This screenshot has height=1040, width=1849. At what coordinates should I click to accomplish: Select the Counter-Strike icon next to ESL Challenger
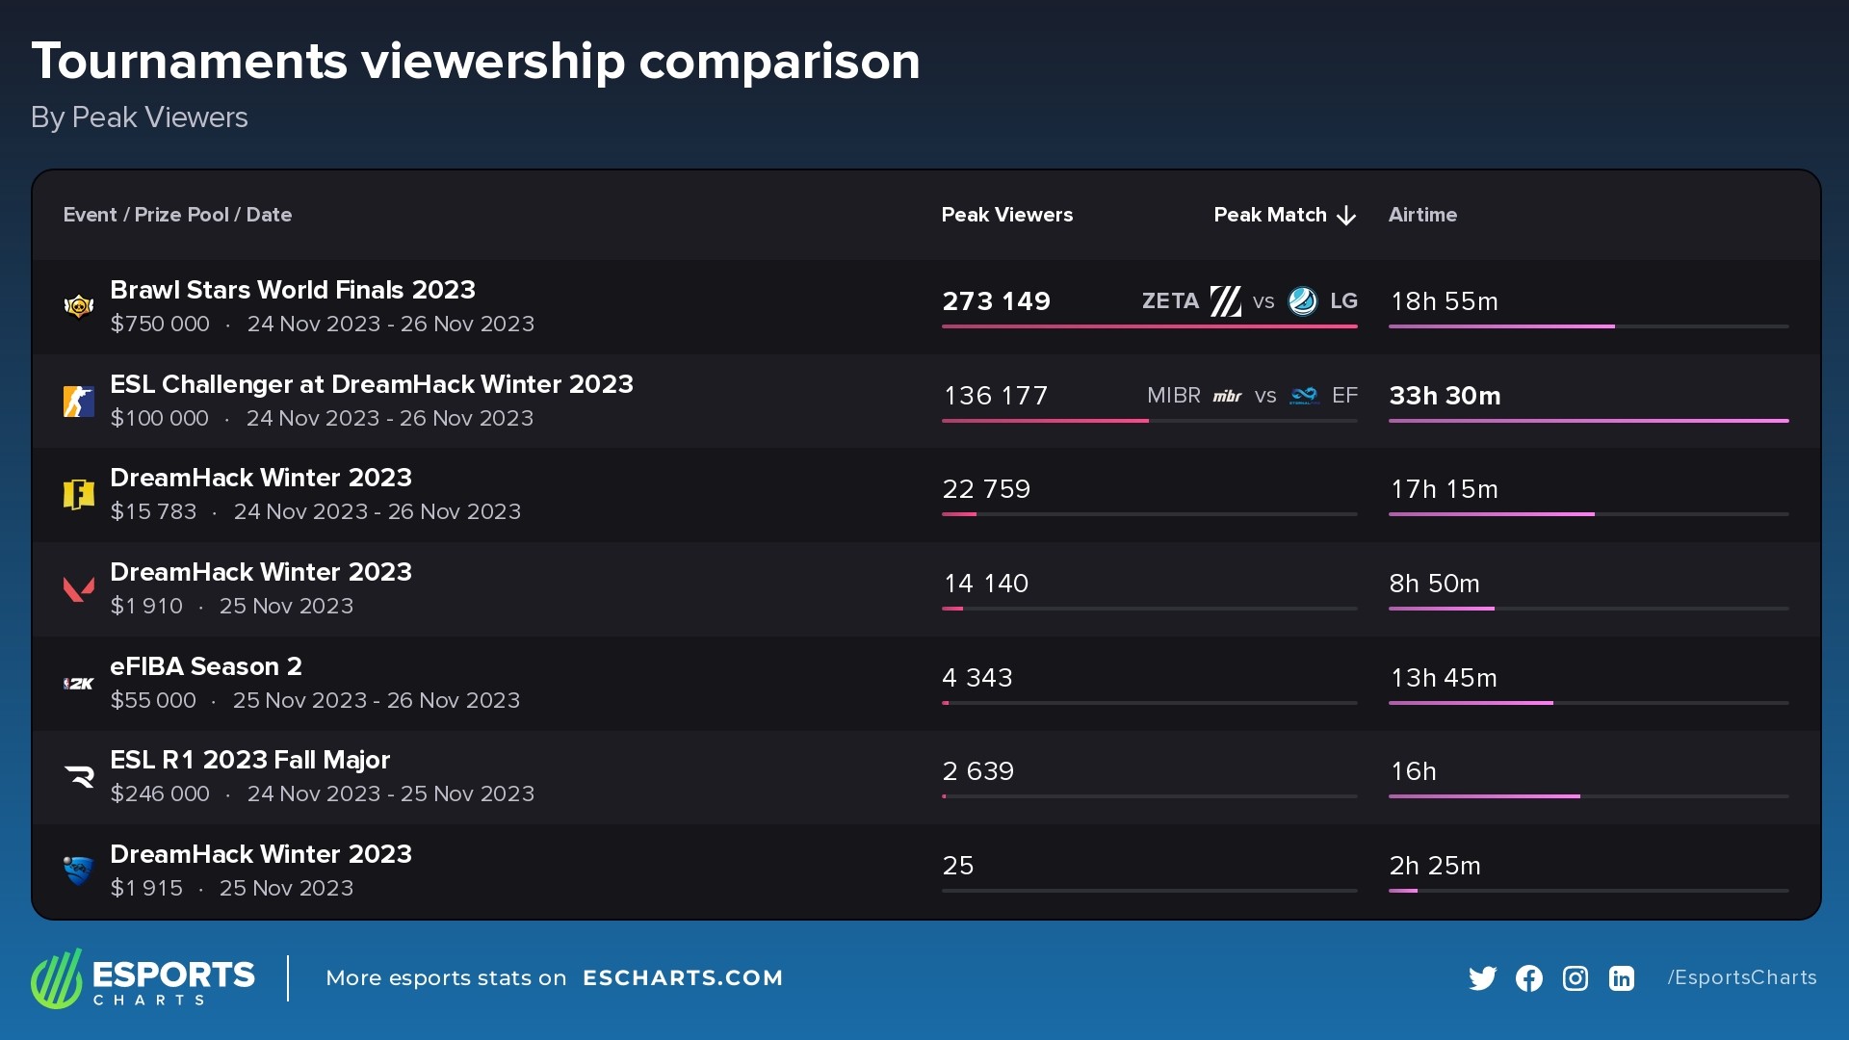pyautogui.click(x=80, y=400)
